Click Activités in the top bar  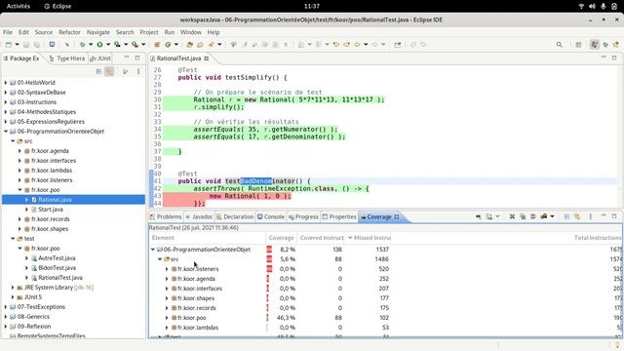tap(19, 7)
